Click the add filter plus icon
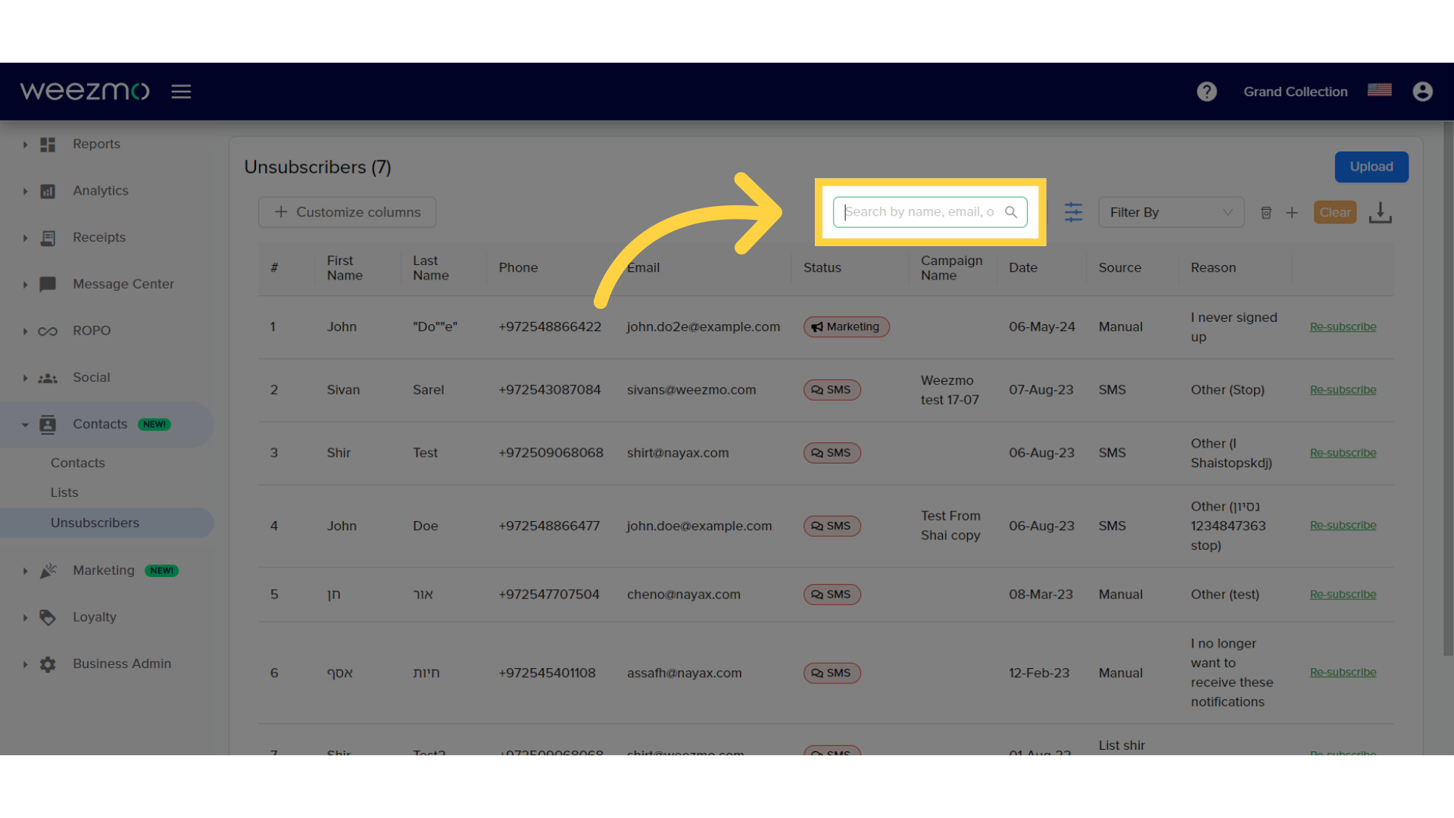The image size is (1454, 818). (1292, 212)
